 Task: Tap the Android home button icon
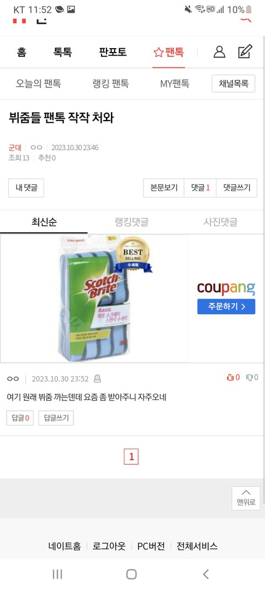click(x=131, y=574)
